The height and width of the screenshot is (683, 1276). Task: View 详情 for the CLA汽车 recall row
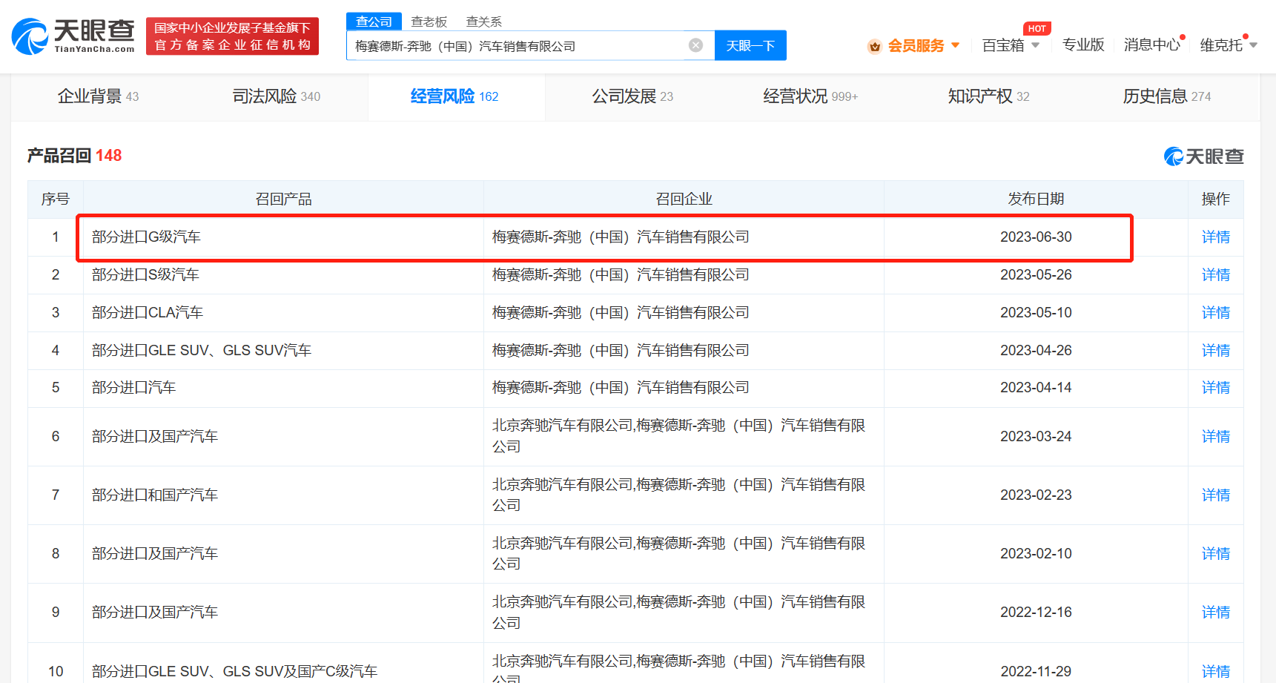pos(1215,313)
